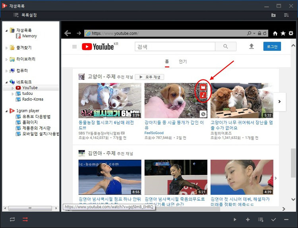This screenshot has height=228, width=298.
Task: Click the plus add item icon
Action: tap(248, 220)
